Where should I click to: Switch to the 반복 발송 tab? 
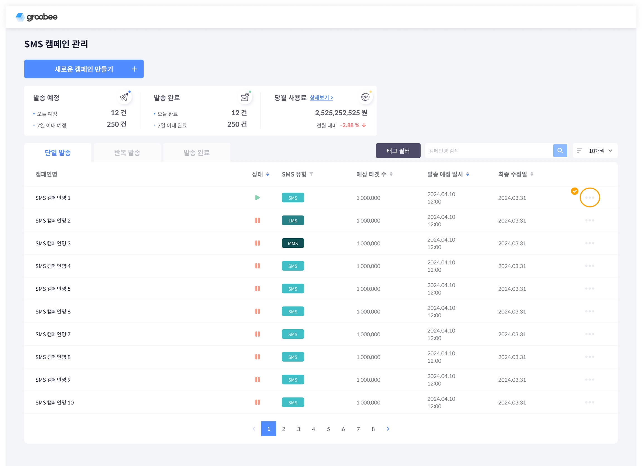click(x=127, y=153)
